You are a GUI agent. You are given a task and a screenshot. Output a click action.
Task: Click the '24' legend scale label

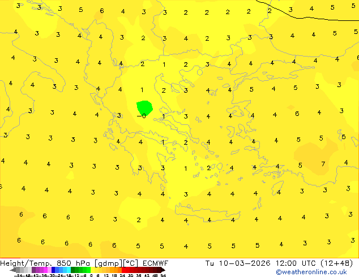pos(122,275)
